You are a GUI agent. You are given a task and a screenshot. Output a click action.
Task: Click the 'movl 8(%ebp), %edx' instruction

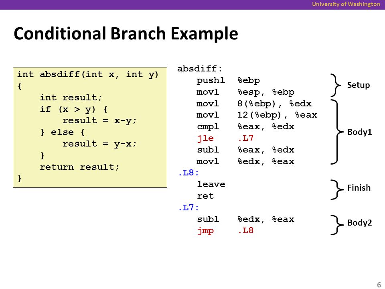point(254,104)
